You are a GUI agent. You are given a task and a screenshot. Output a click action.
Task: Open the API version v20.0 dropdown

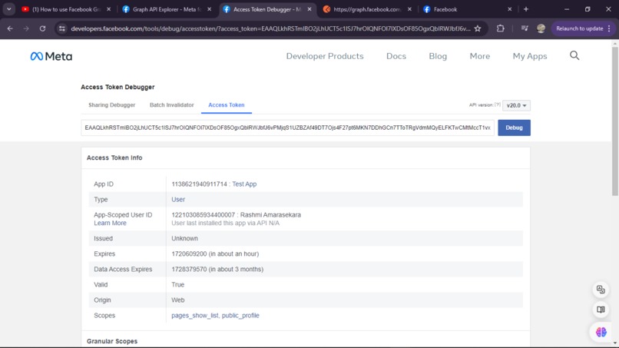[x=516, y=105]
